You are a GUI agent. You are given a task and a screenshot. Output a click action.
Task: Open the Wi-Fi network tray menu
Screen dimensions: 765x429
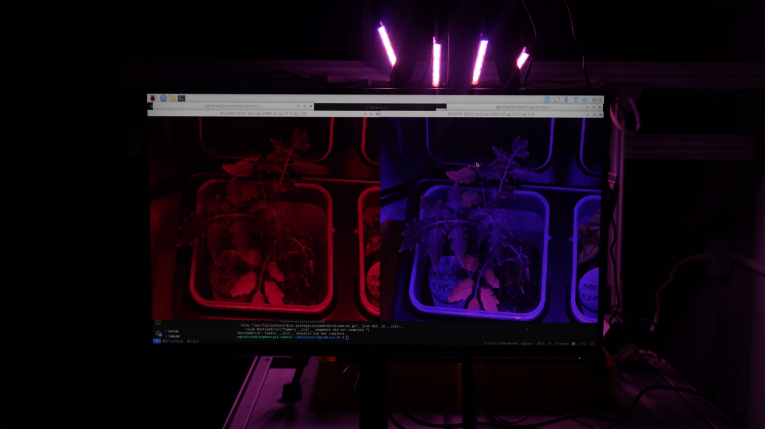pos(576,100)
